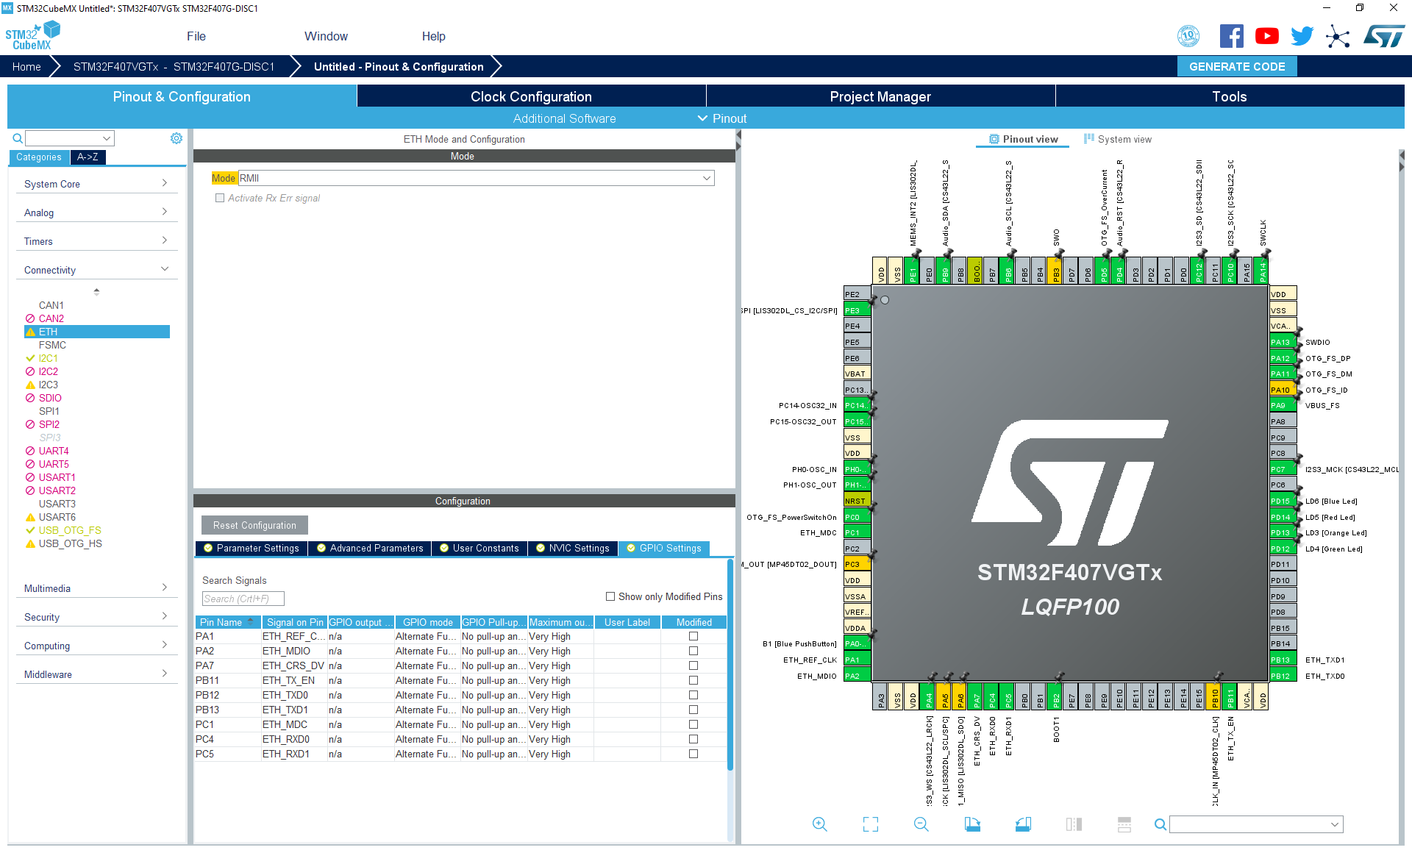Screen dimensions: 1412x853
Task: Click the pin search magnifier icon
Action: pyautogui.click(x=1160, y=824)
